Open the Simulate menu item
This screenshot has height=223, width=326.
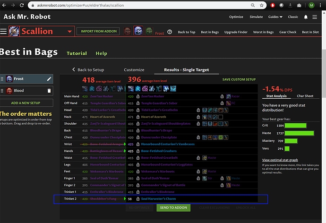pos(256,17)
